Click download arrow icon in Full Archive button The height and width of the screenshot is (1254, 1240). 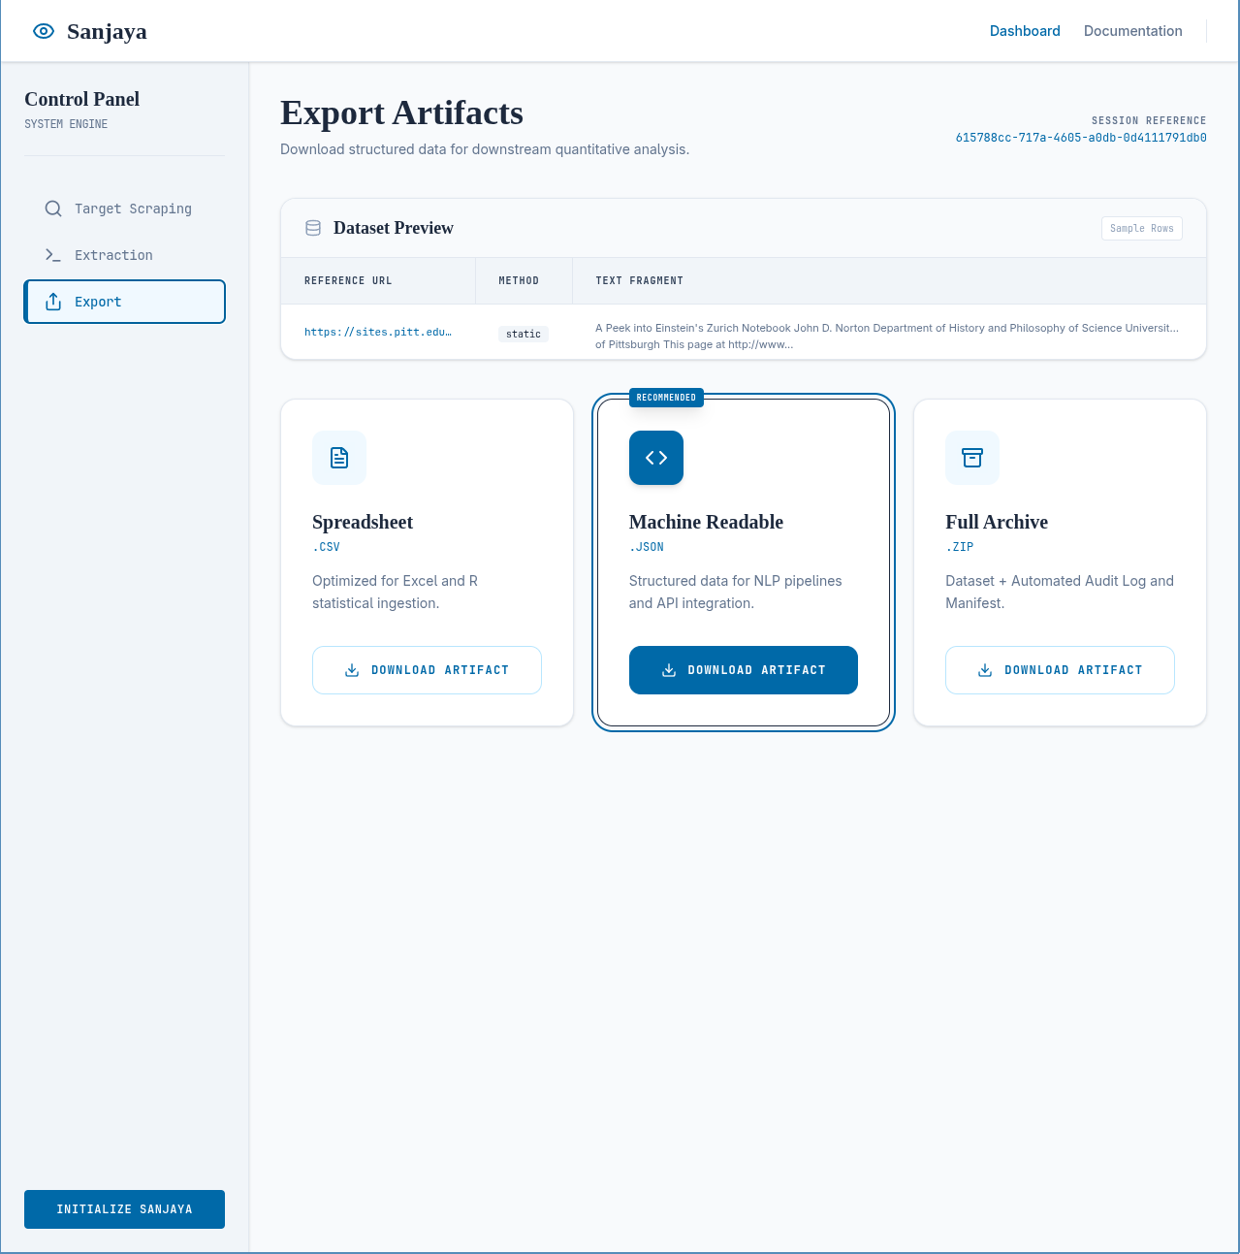[x=985, y=670]
